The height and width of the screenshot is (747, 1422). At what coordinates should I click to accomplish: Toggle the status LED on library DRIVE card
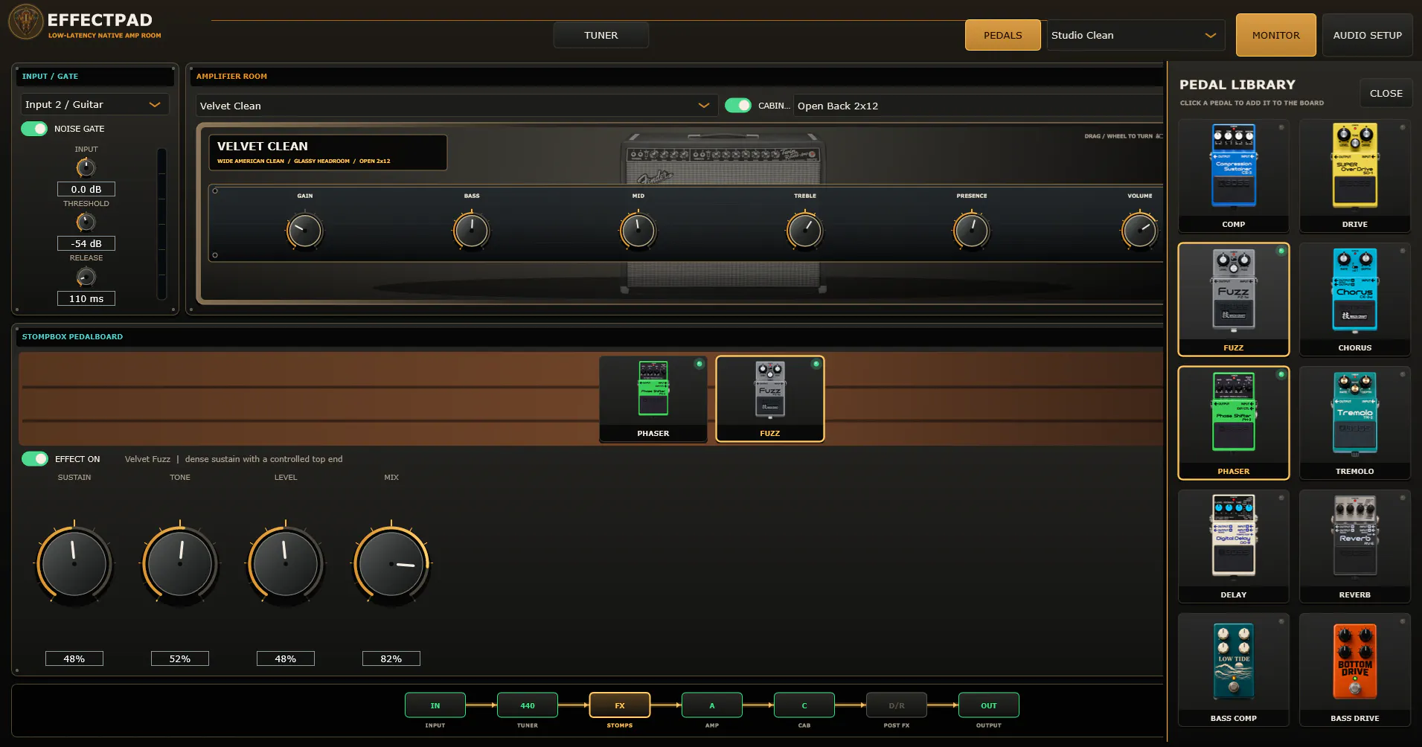pyautogui.click(x=1403, y=127)
